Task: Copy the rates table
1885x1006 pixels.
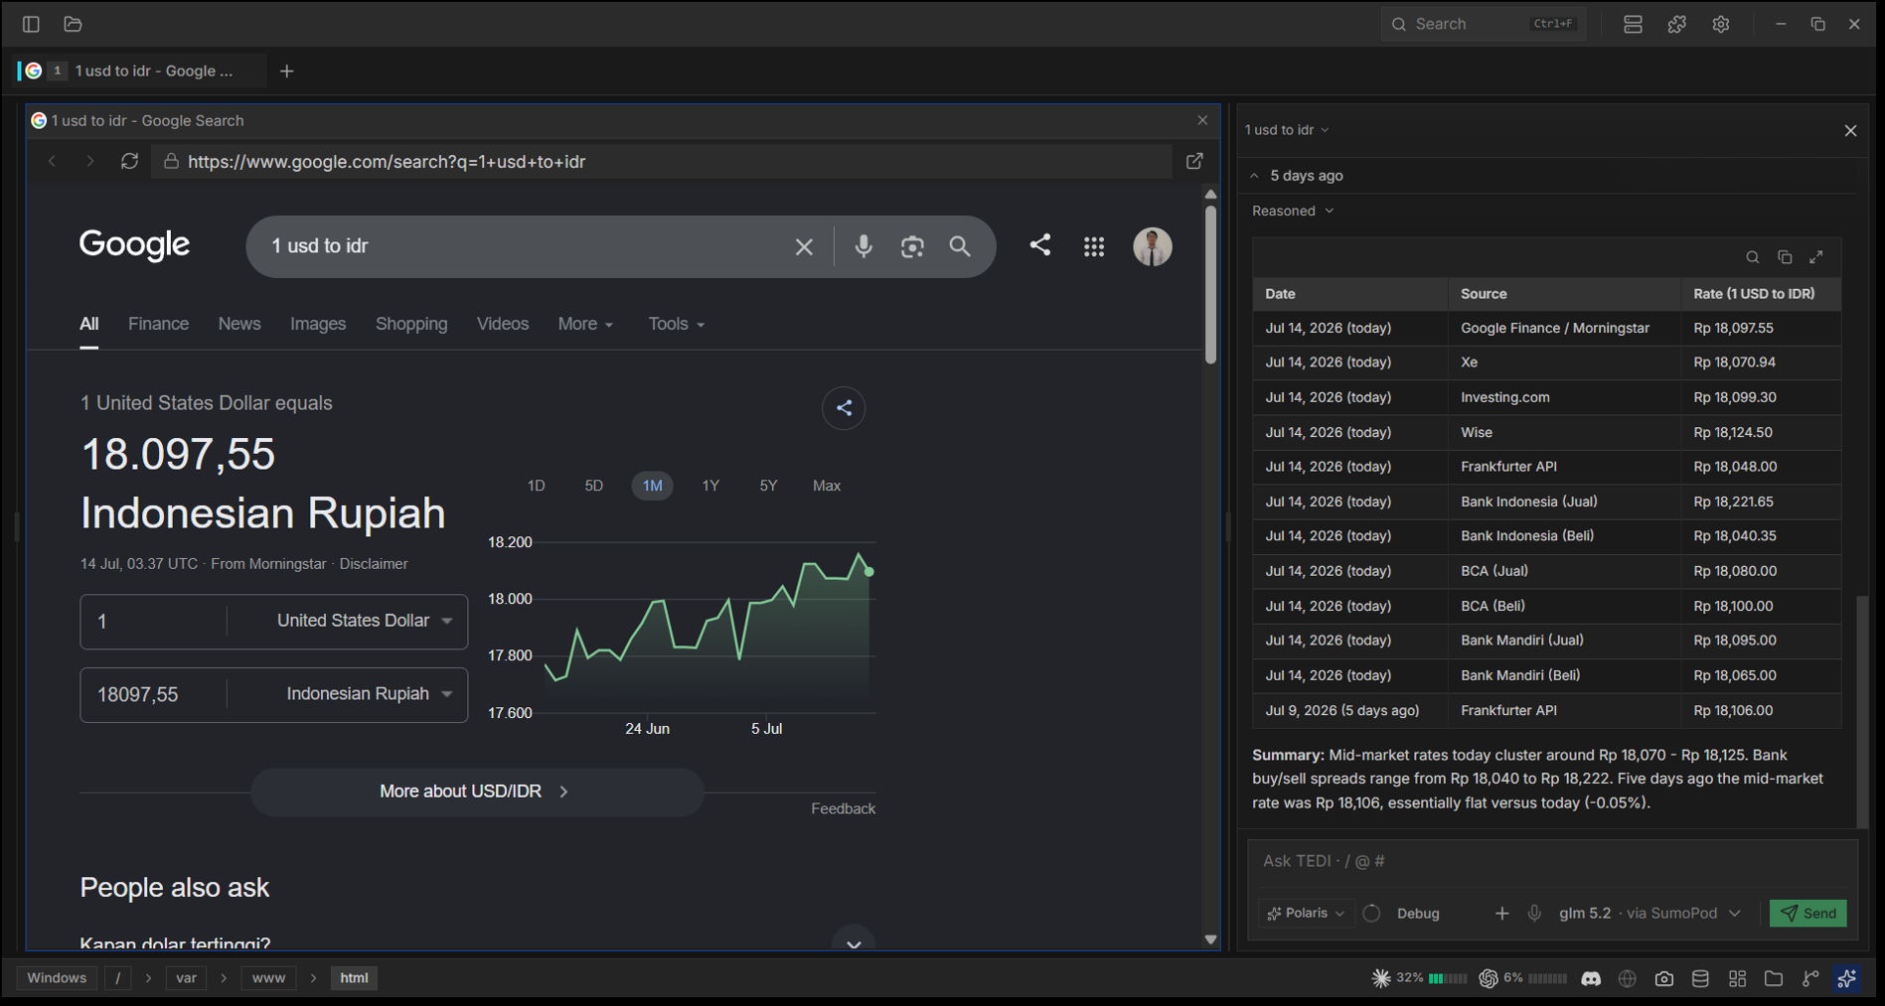Action: (1785, 257)
